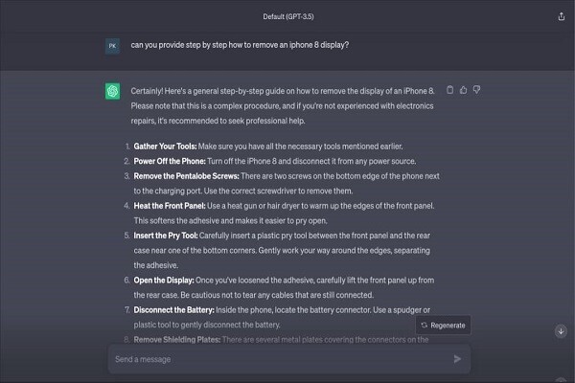Click the Regenerate button

tap(443, 326)
